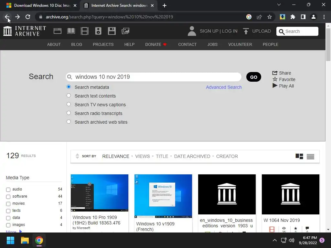This screenshot has height=248, width=331.
Task: Click the header Search input box
Action: [297, 31]
